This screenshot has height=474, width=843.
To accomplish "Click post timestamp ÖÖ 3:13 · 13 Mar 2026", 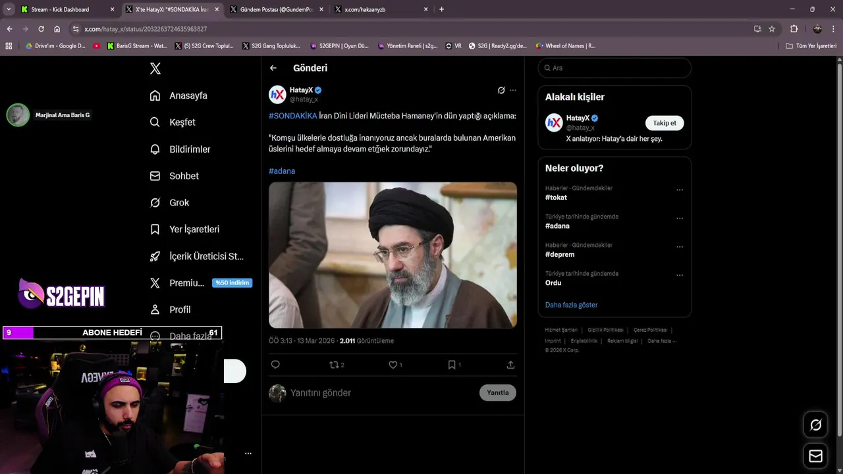I will [x=302, y=341].
